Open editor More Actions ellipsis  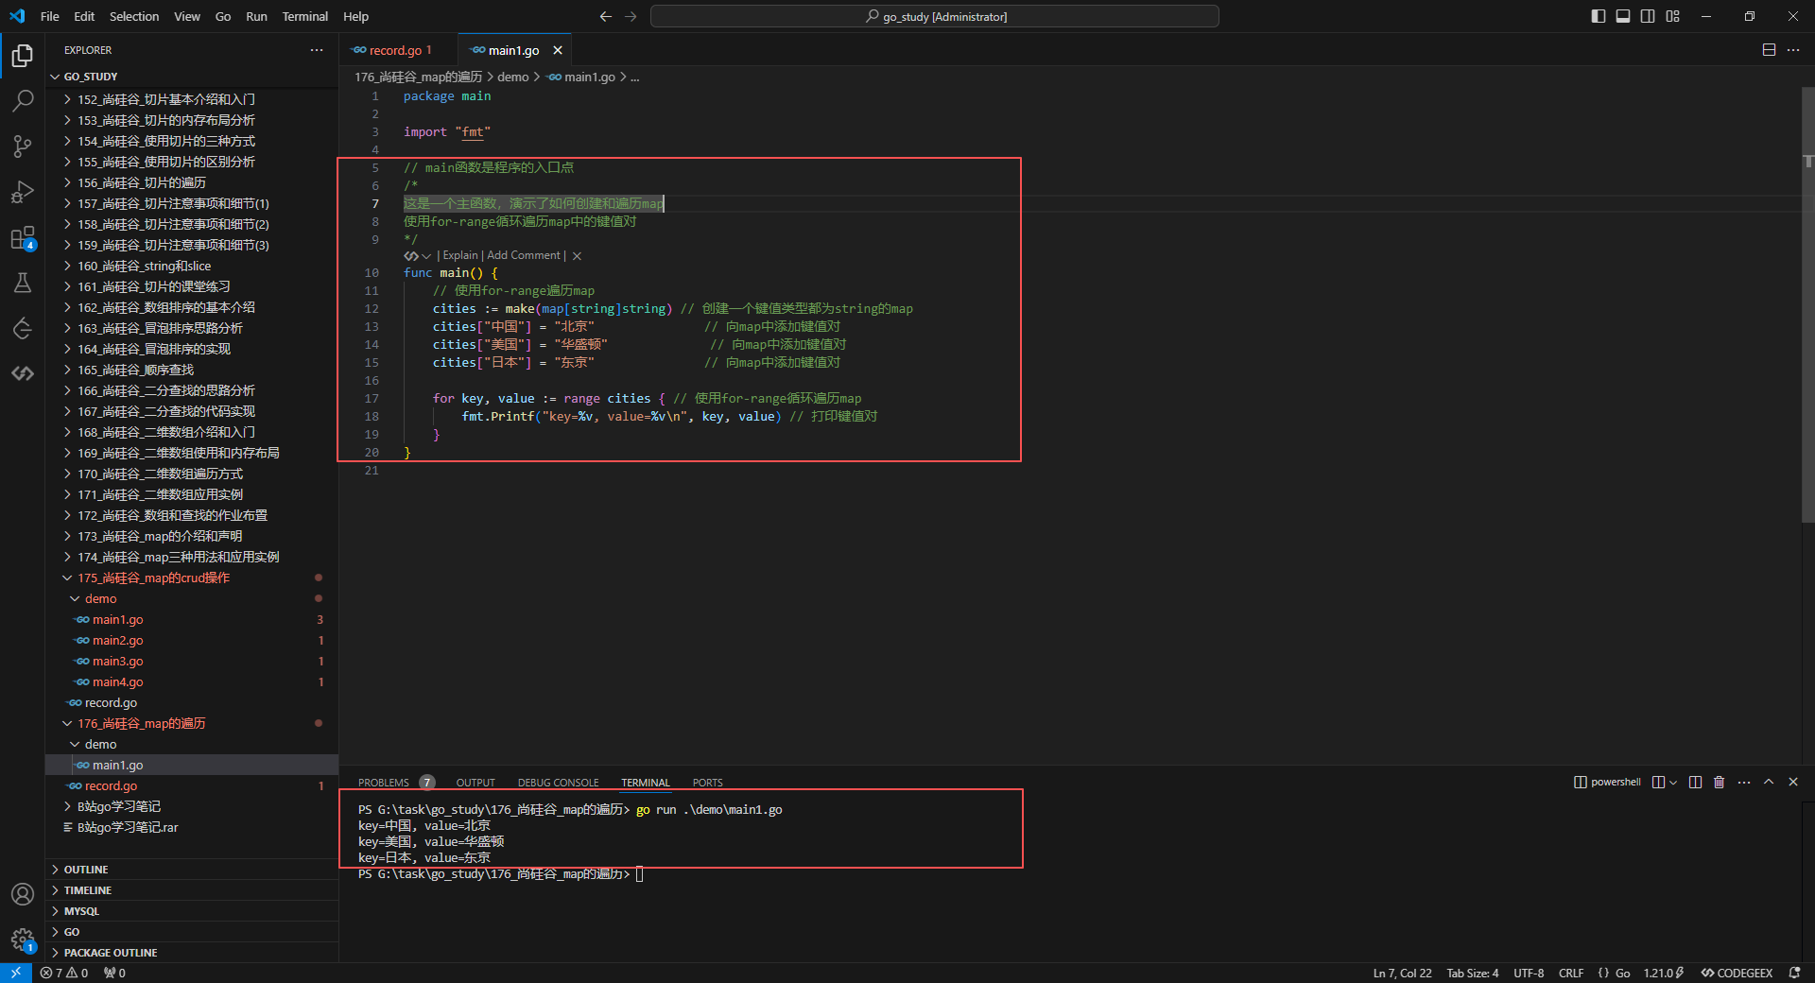pos(1793,50)
